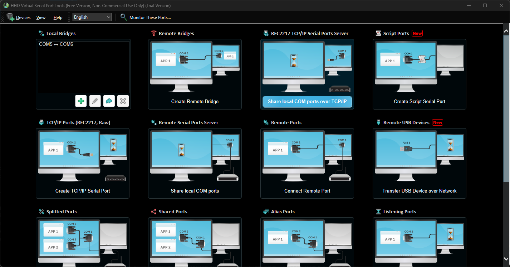Click the Shared Ports heading
Screen dimensions: 510x267
(x=173, y=212)
